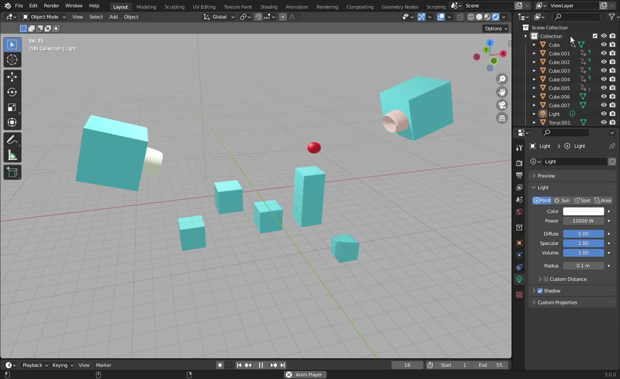Expand the Torus.001 tree item

[534, 123]
